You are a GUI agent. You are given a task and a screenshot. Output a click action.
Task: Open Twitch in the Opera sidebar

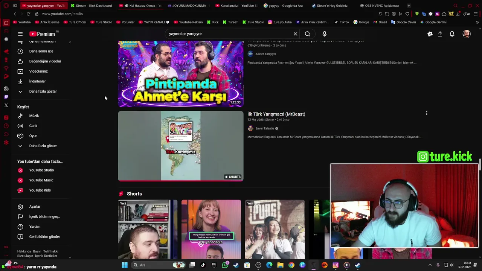(6, 97)
